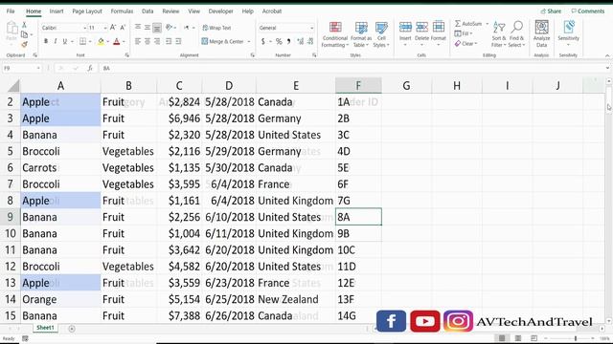Viewport: 613px width, 344px height.
Task: Open Sort & Filter menu
Action: click(x=499, y=34)
